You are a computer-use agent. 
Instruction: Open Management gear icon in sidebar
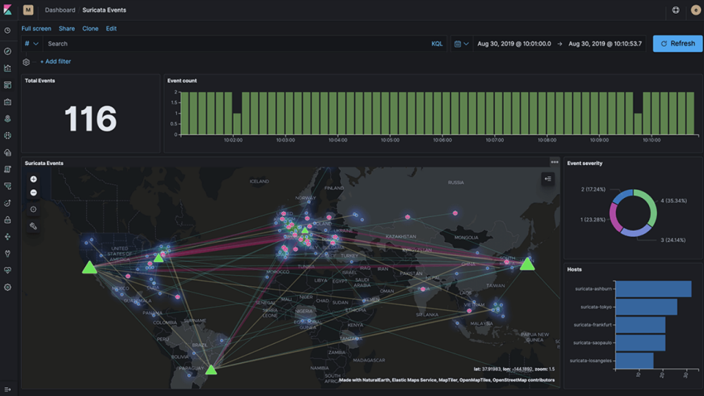(x=8, y=287)
